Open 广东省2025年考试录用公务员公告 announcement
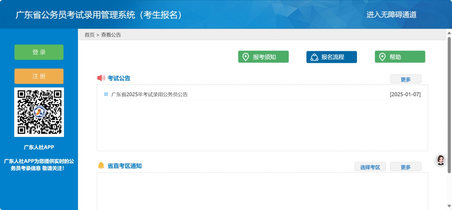This screenshot has width=452, height=210. (149, 95)
